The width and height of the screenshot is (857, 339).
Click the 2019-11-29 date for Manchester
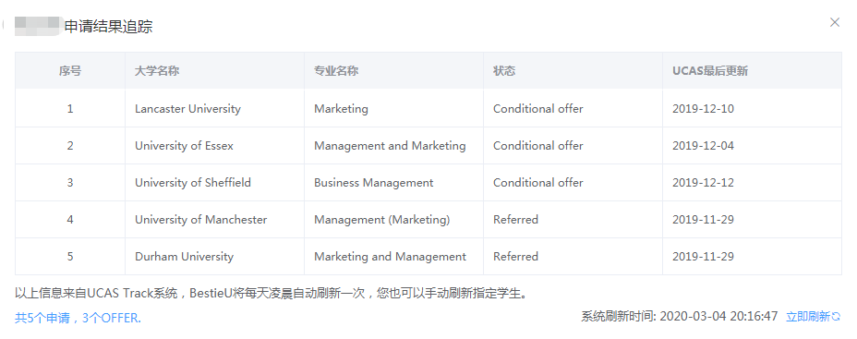click(x=752, y=220)
